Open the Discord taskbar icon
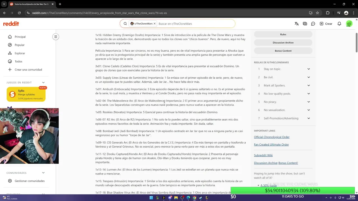Viewport: 358px width, 201px height. (170, 198)
